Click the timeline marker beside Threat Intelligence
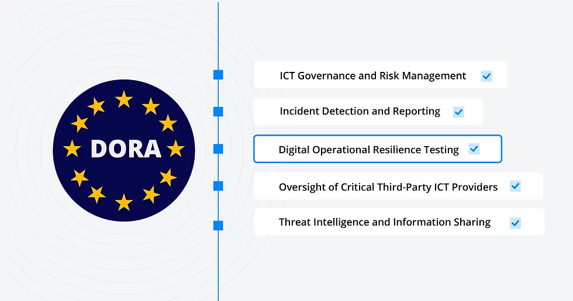The height and width of the screenshot is (301, 573). [218, 226]
